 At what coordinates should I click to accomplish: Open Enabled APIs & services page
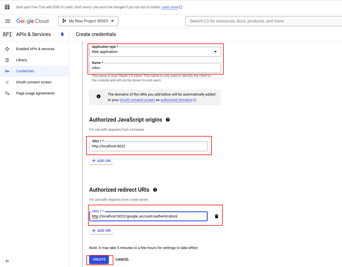[x=35, y=49]
